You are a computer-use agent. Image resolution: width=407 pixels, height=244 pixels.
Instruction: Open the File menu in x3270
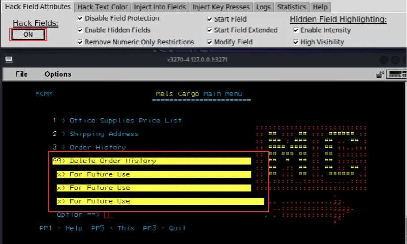point(22,74)
